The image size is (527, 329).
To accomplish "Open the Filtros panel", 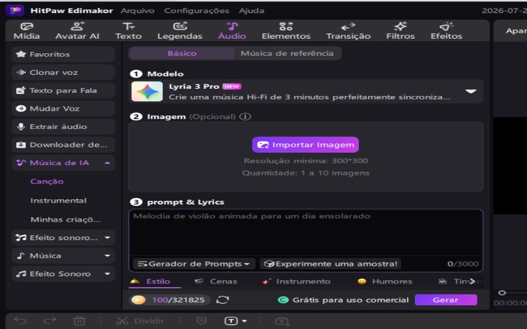I will (401, 31).
